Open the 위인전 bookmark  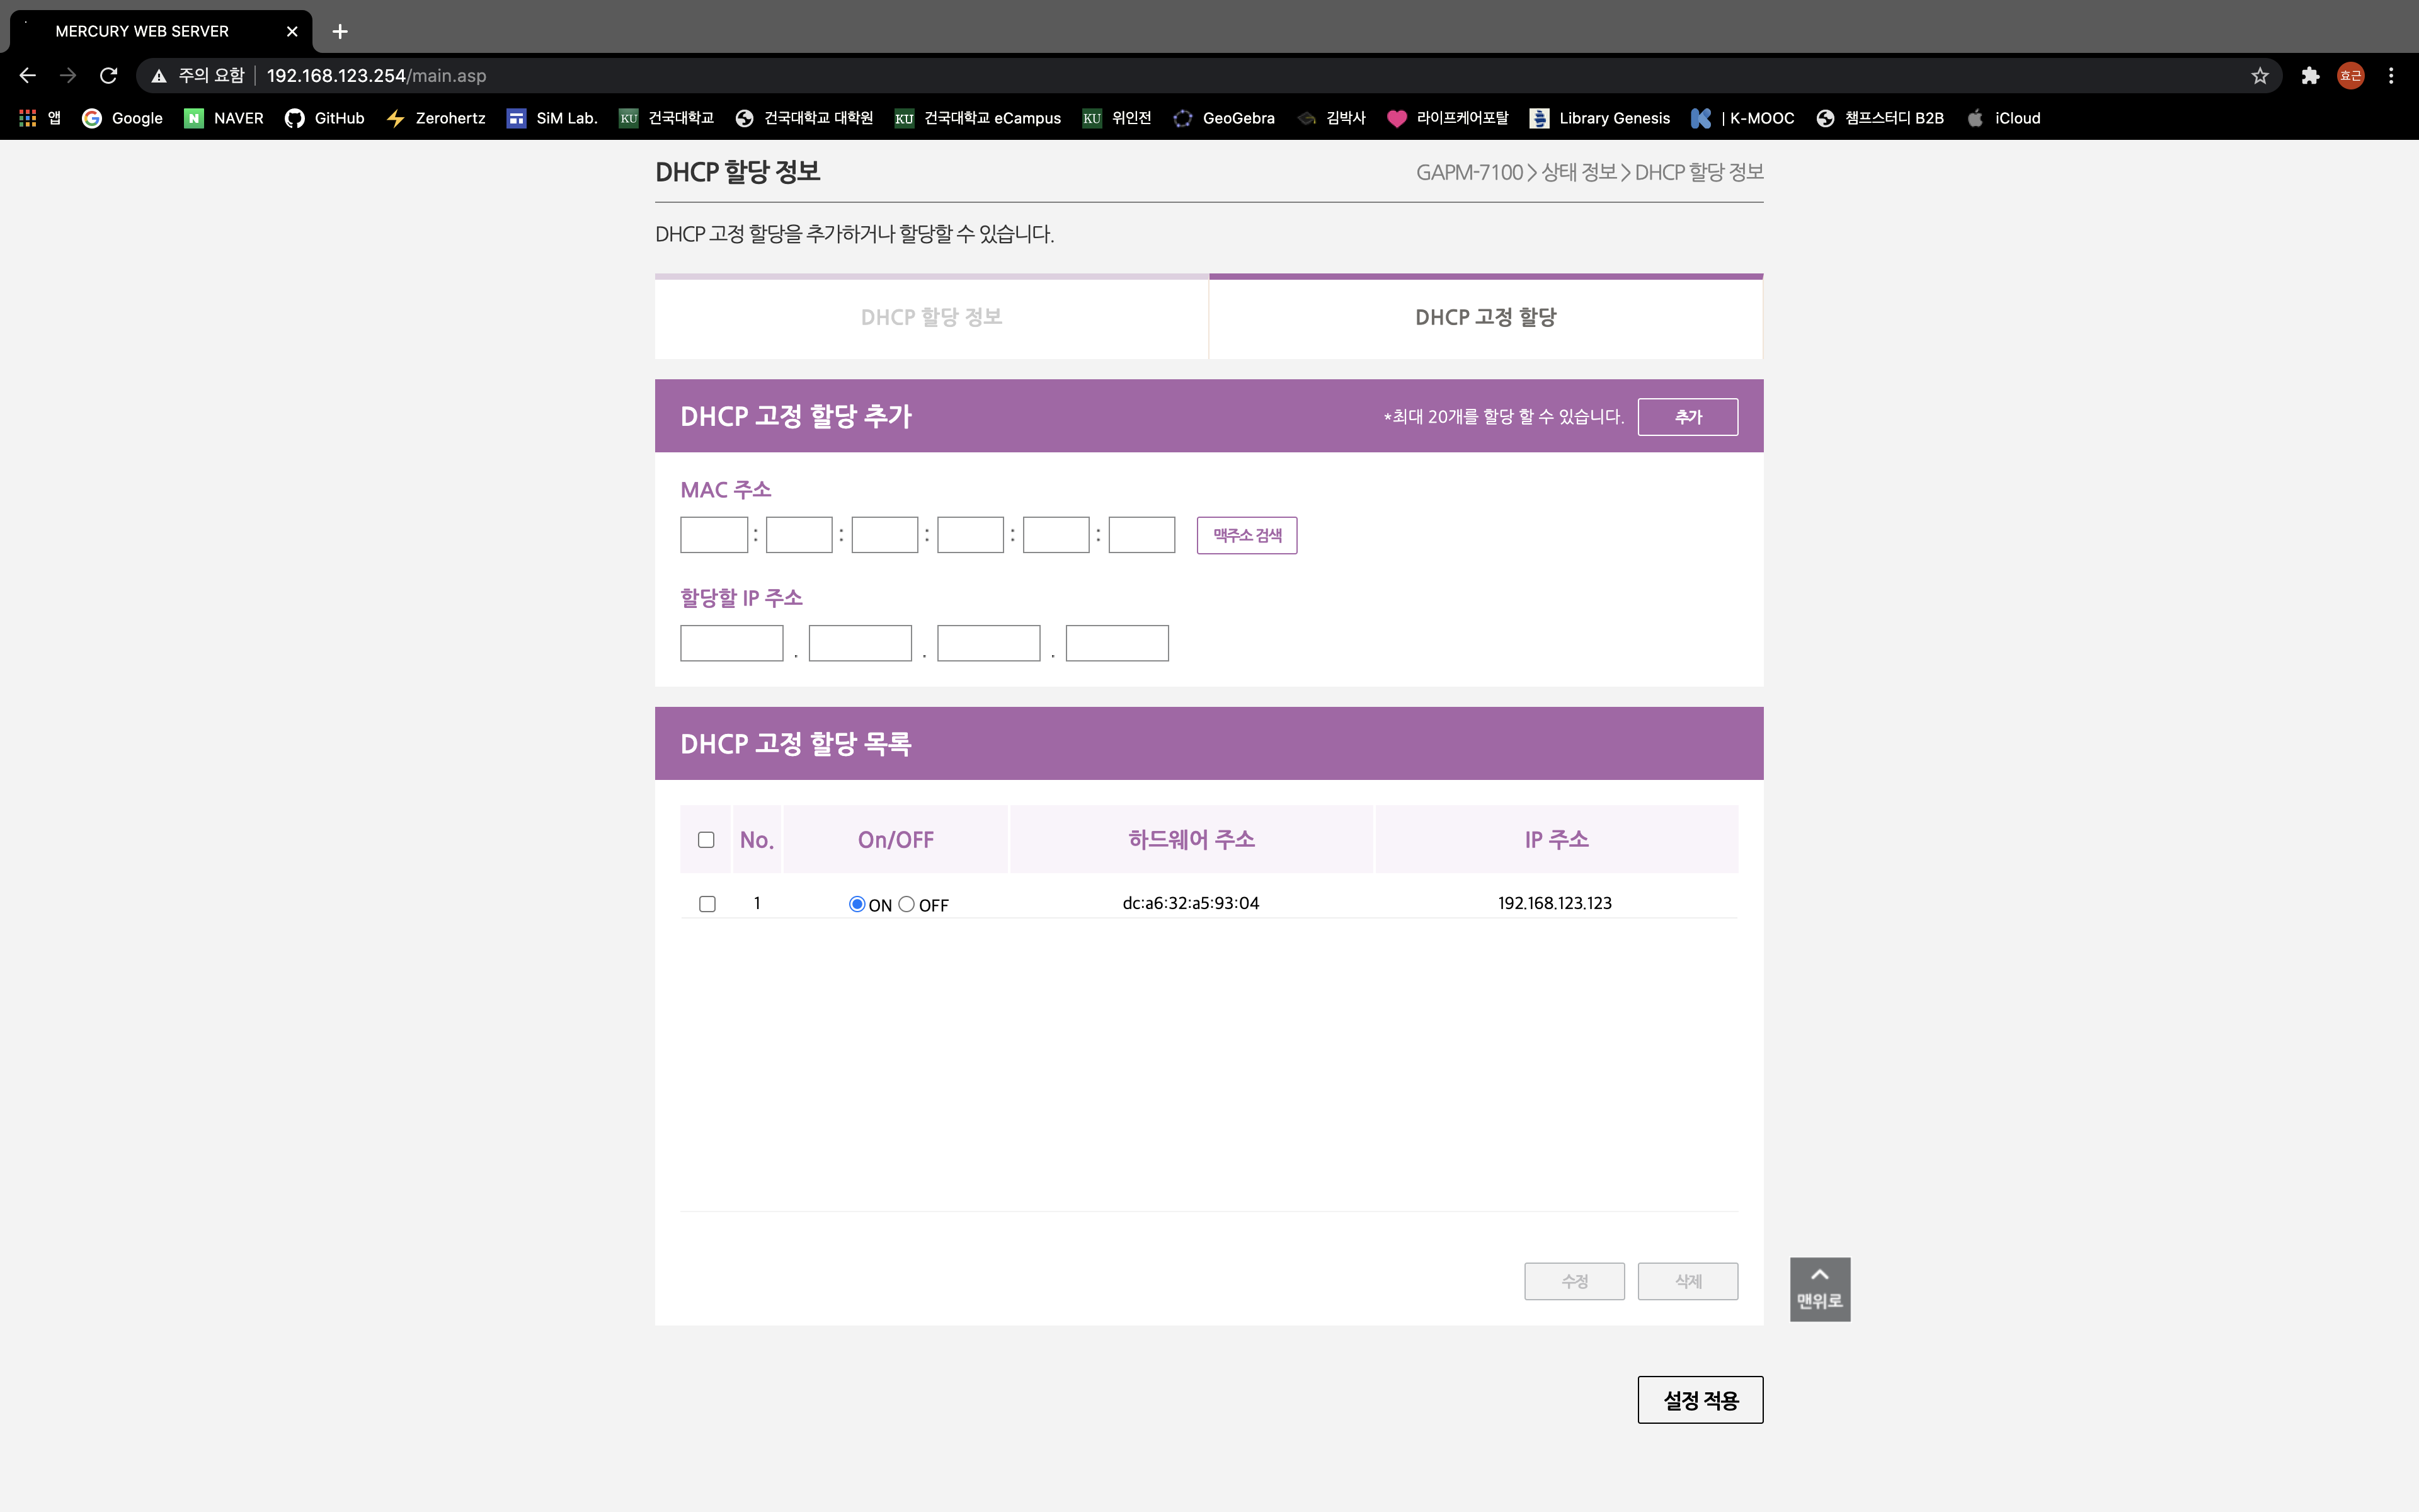(x=1116, y=118)
